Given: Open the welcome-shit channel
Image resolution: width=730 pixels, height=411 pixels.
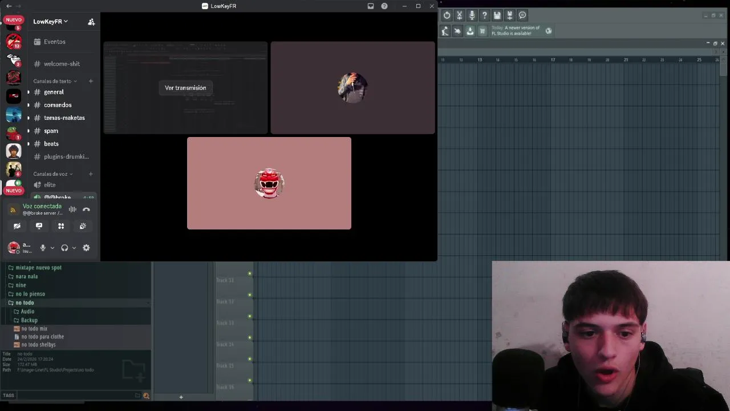Looking at the screenshot, I should click(63, 64).
